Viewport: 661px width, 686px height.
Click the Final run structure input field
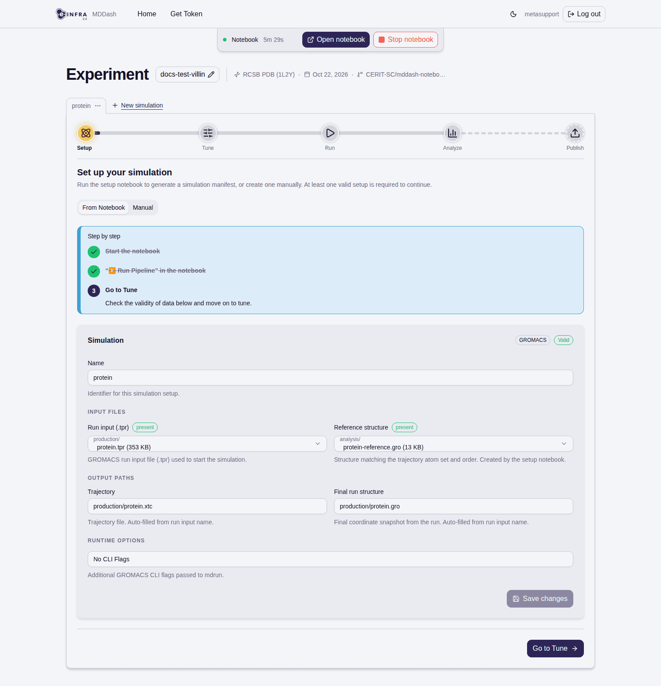pos(453,506)
